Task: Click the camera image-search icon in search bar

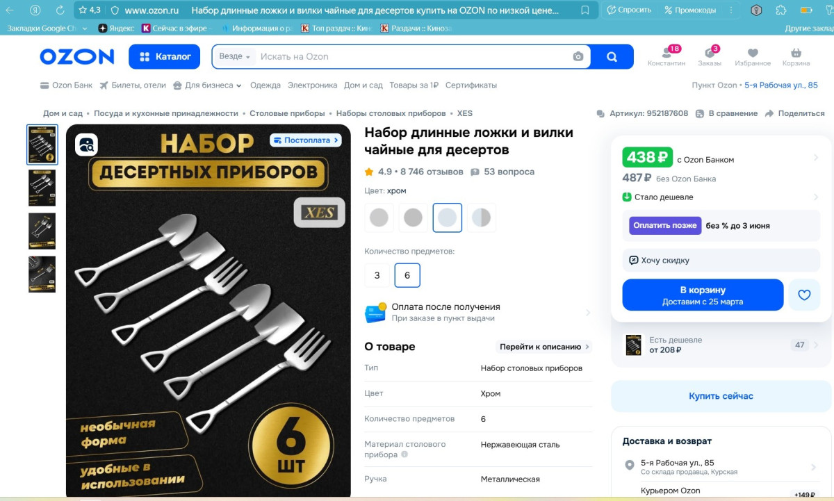Action: (x=578, y=57)
